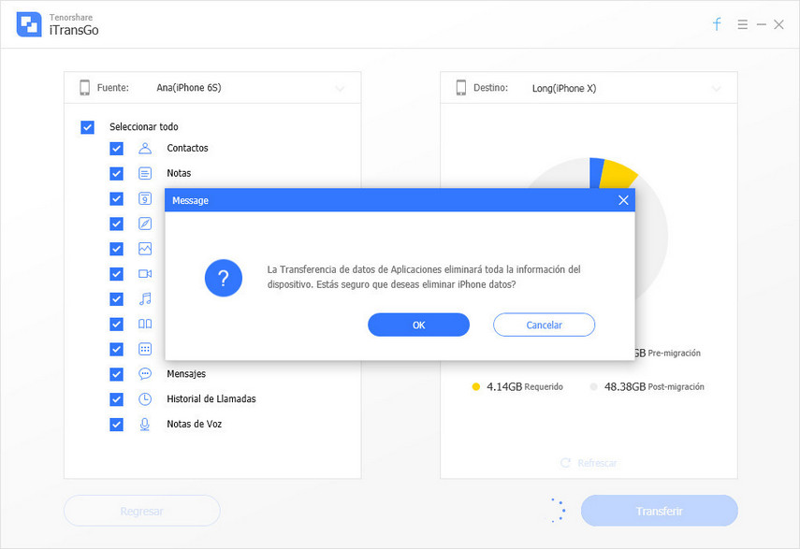This screenshot has height=549, width=800.
Task: Click the Long(iPhone X) destination name
Action: tap(564, 88)
